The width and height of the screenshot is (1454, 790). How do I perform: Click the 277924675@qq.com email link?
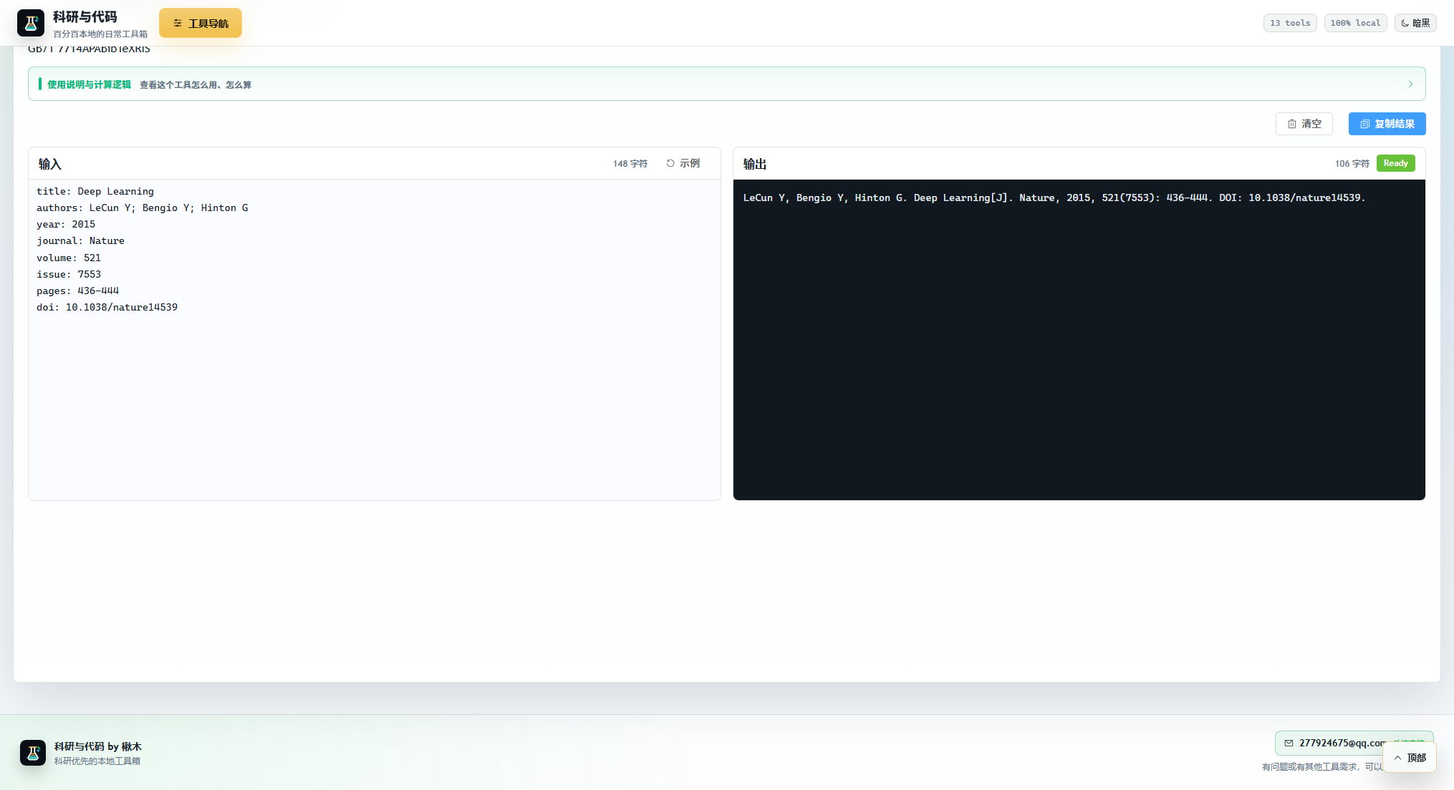point(1342,743)
